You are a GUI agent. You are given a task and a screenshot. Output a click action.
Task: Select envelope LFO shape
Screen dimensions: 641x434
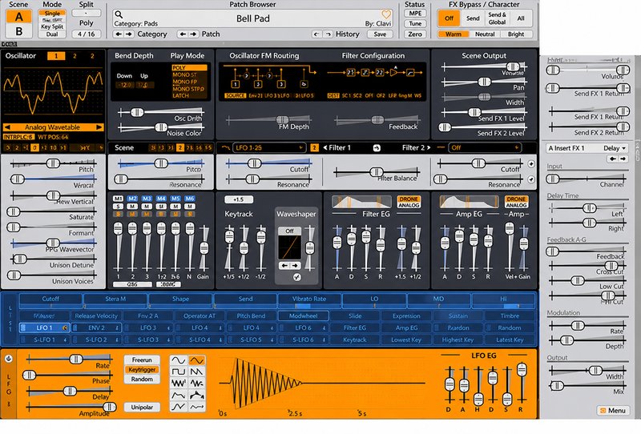(179, 396)
